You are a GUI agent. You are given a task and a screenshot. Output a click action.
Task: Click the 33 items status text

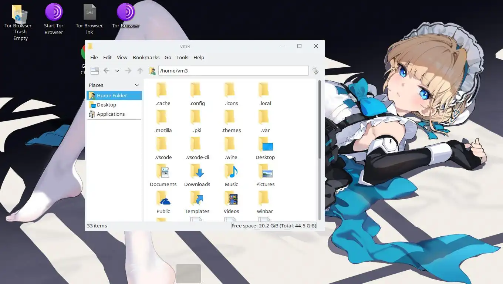click(97, 226)
